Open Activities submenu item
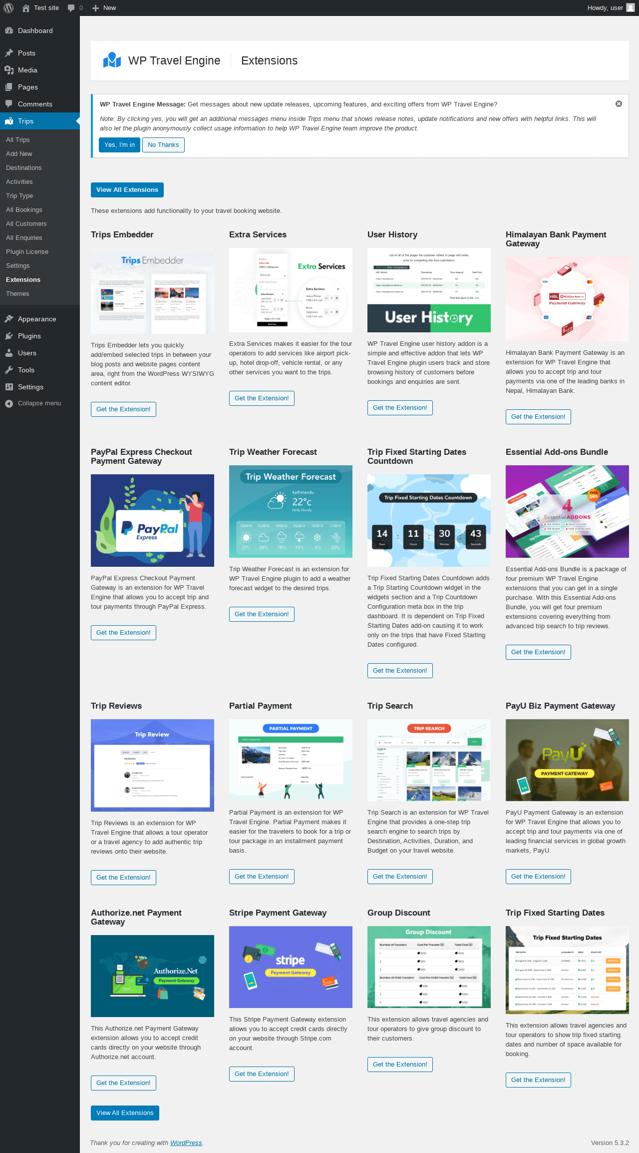 coord(19,182)
